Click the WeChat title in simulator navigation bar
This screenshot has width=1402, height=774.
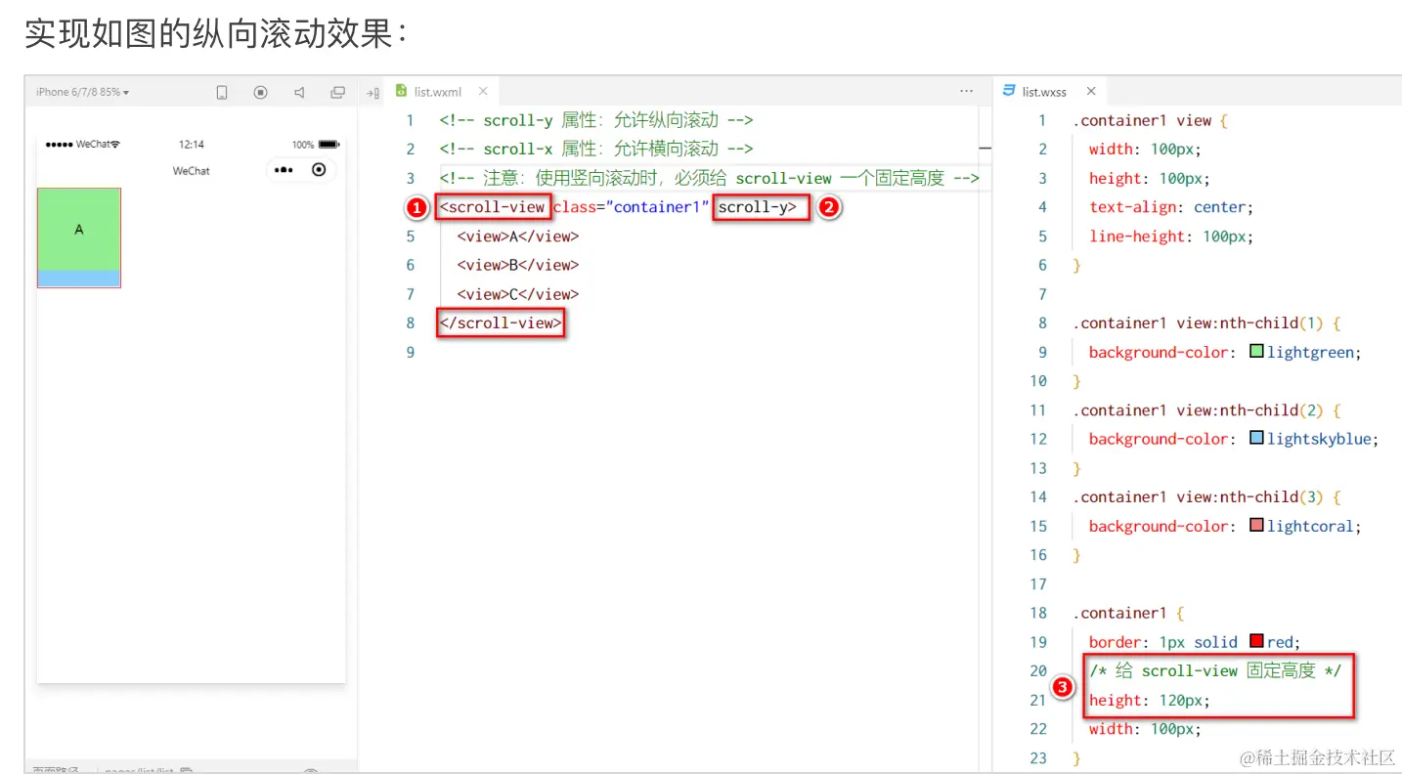[x=191, y=171]
